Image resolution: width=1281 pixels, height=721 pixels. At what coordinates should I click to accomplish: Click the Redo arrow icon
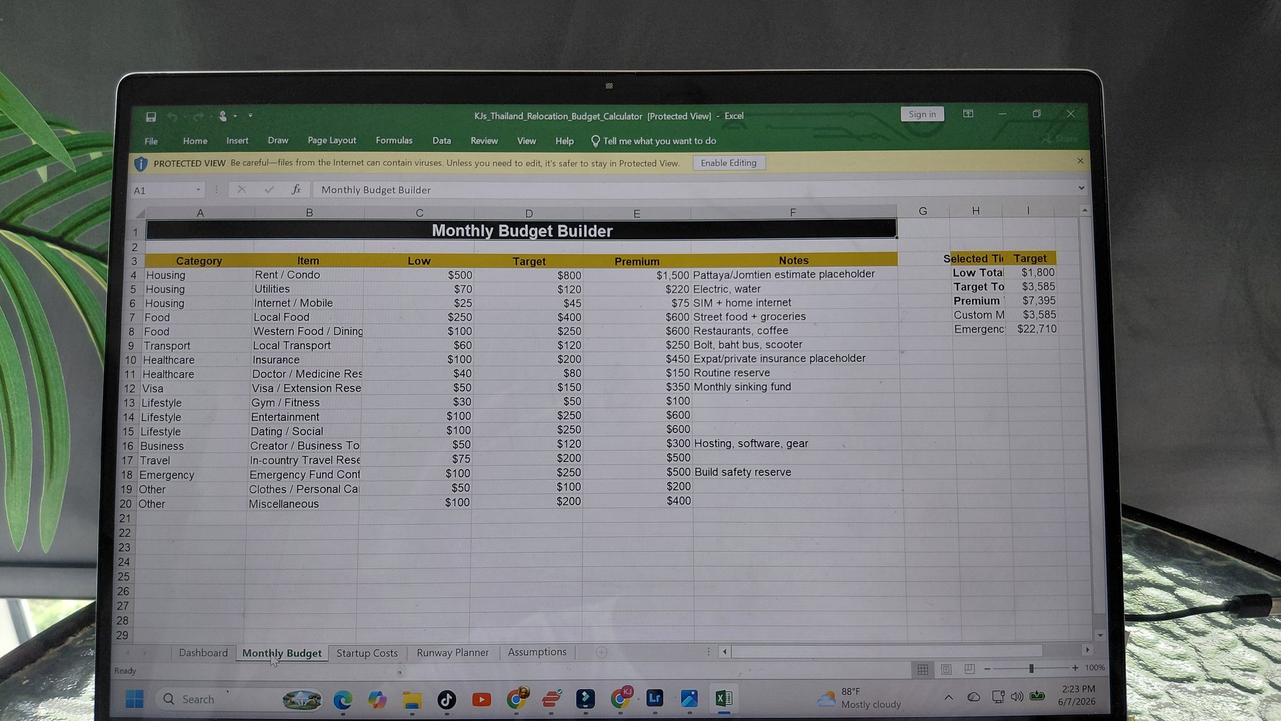199,117
